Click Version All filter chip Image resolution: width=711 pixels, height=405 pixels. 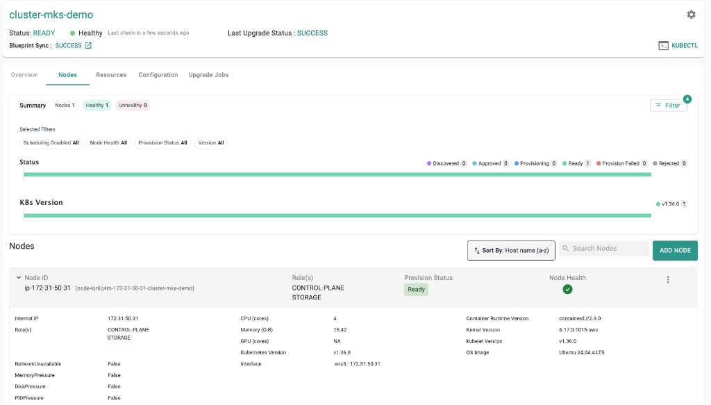pos(211,143)
